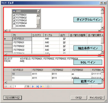
Task: Select テーブル column header
Action: (52, 35)
